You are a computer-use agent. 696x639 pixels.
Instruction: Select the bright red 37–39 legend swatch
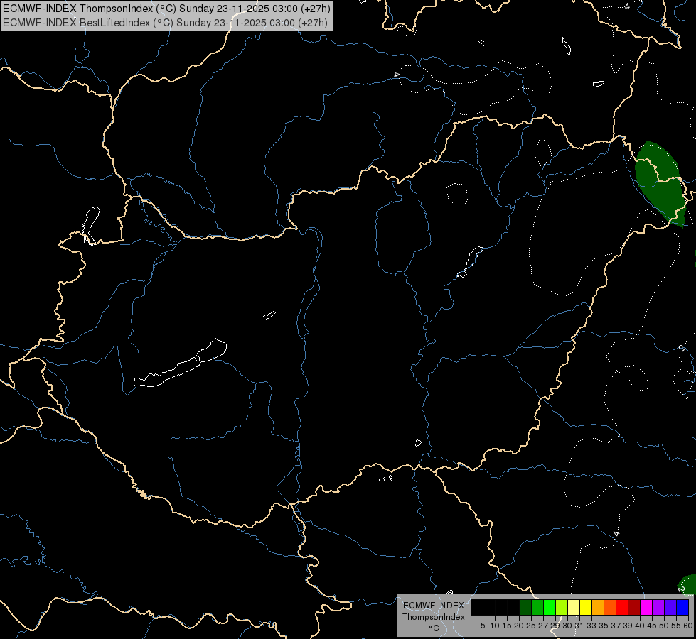coord(622,608)
